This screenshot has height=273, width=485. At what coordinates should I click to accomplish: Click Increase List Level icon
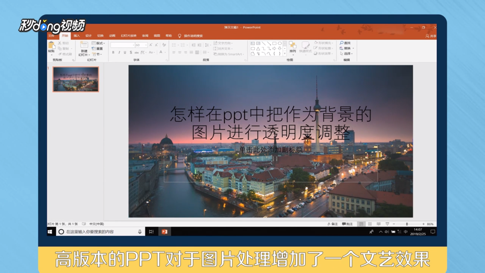(199, 45)
